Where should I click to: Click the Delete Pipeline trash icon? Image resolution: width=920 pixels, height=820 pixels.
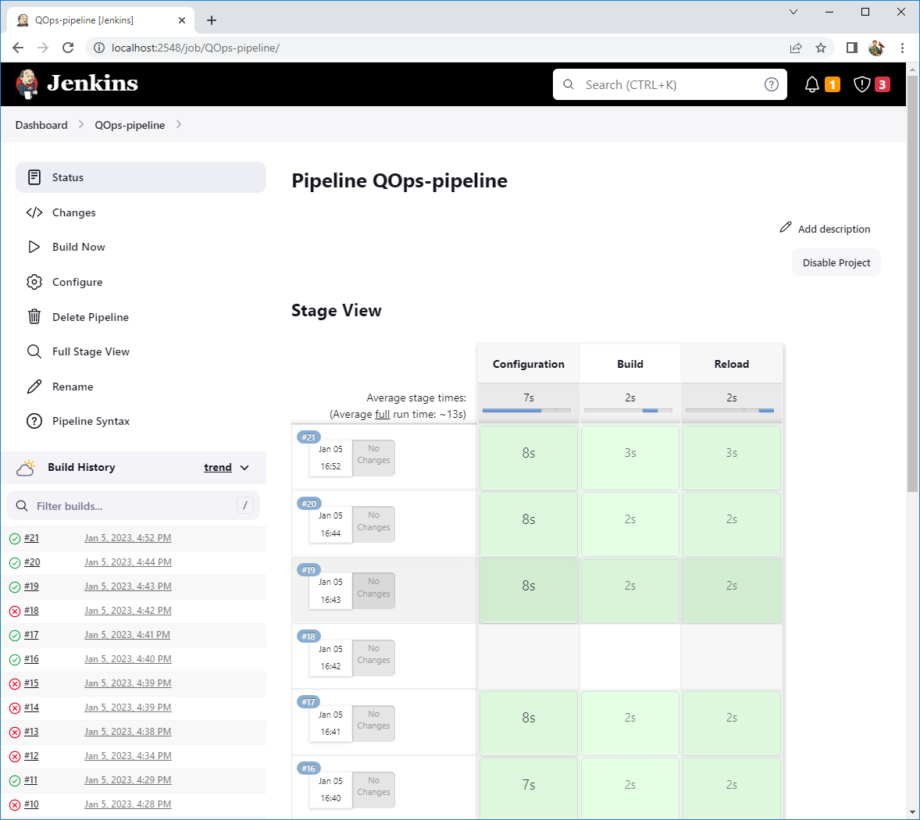34,316
